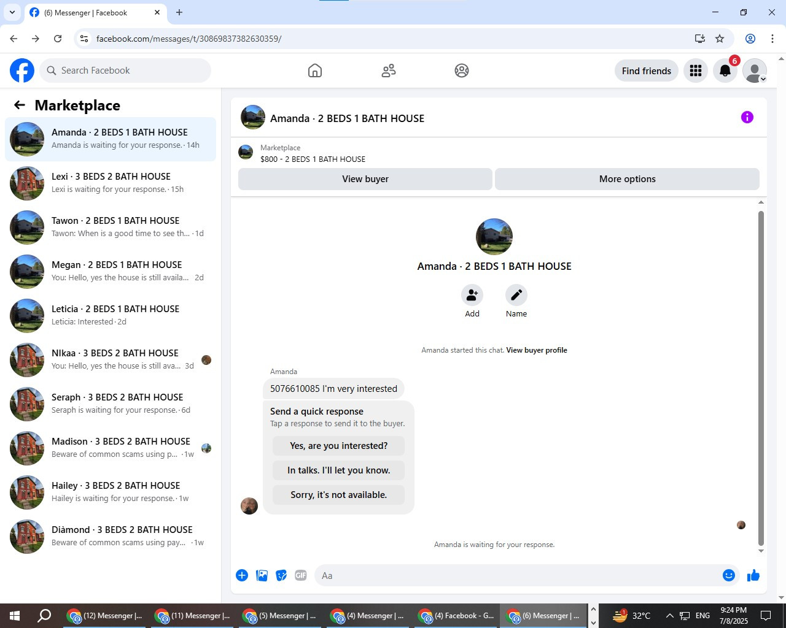This screenshot has height=628, width=786.
Task: Open Hailey 3 BEDS 2 BATH conversation
Action: coord(111,492)
